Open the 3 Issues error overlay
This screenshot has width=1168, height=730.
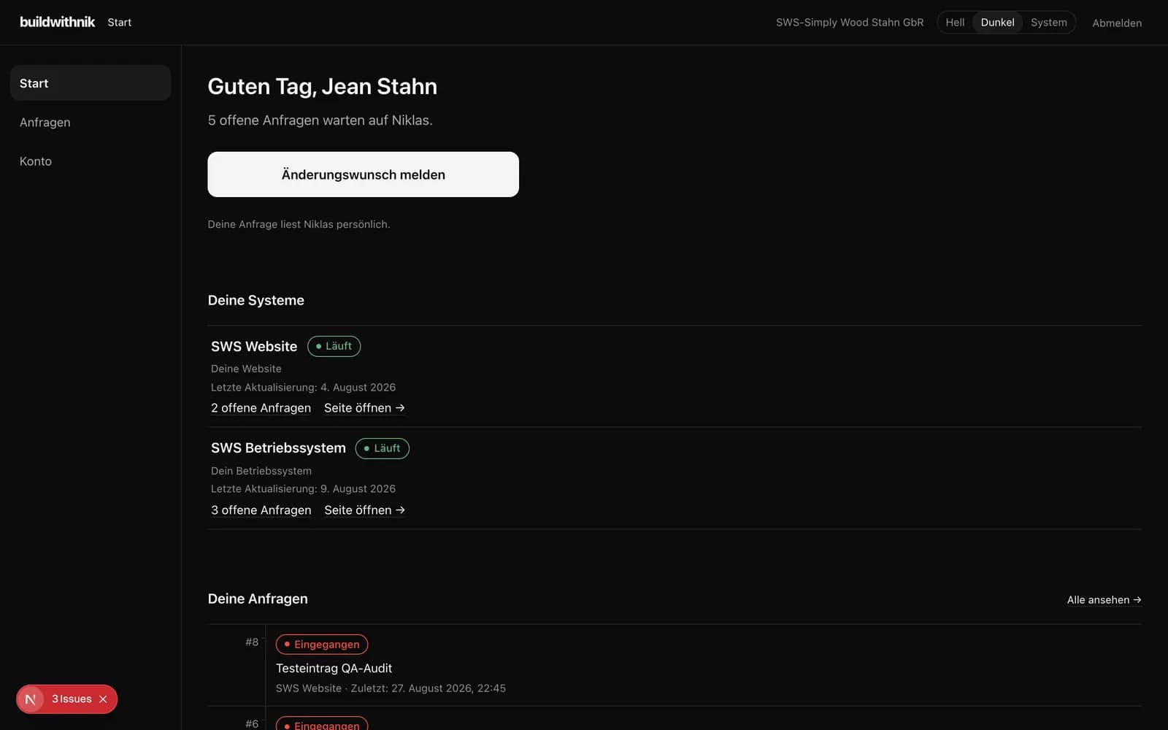point(72,699)
